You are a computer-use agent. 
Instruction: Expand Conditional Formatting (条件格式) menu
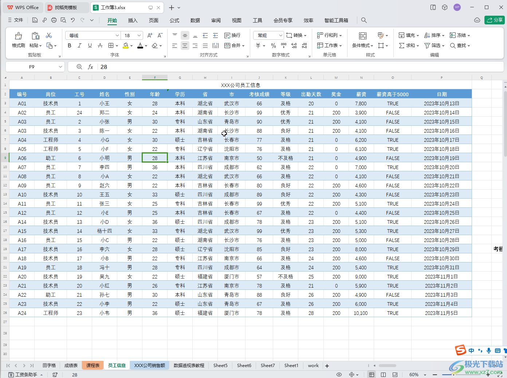(362, 46)
